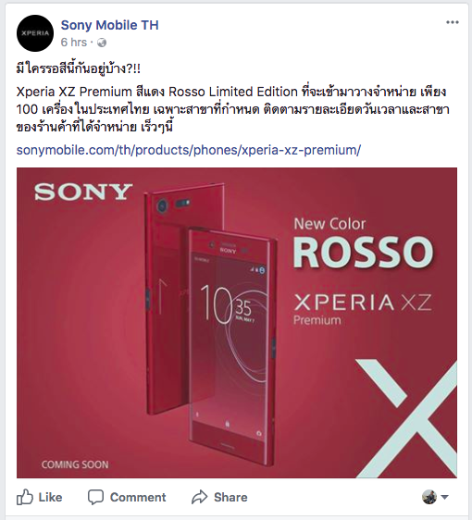Click the Comment label text
Viewport: 472px width, 520px height.
pos(138,497)
